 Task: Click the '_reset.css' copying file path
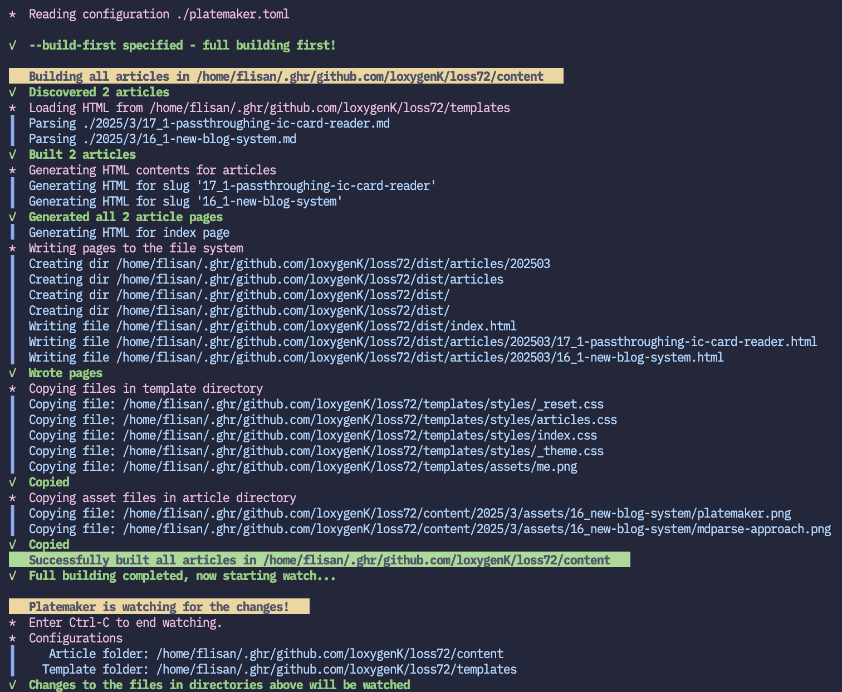363,405
